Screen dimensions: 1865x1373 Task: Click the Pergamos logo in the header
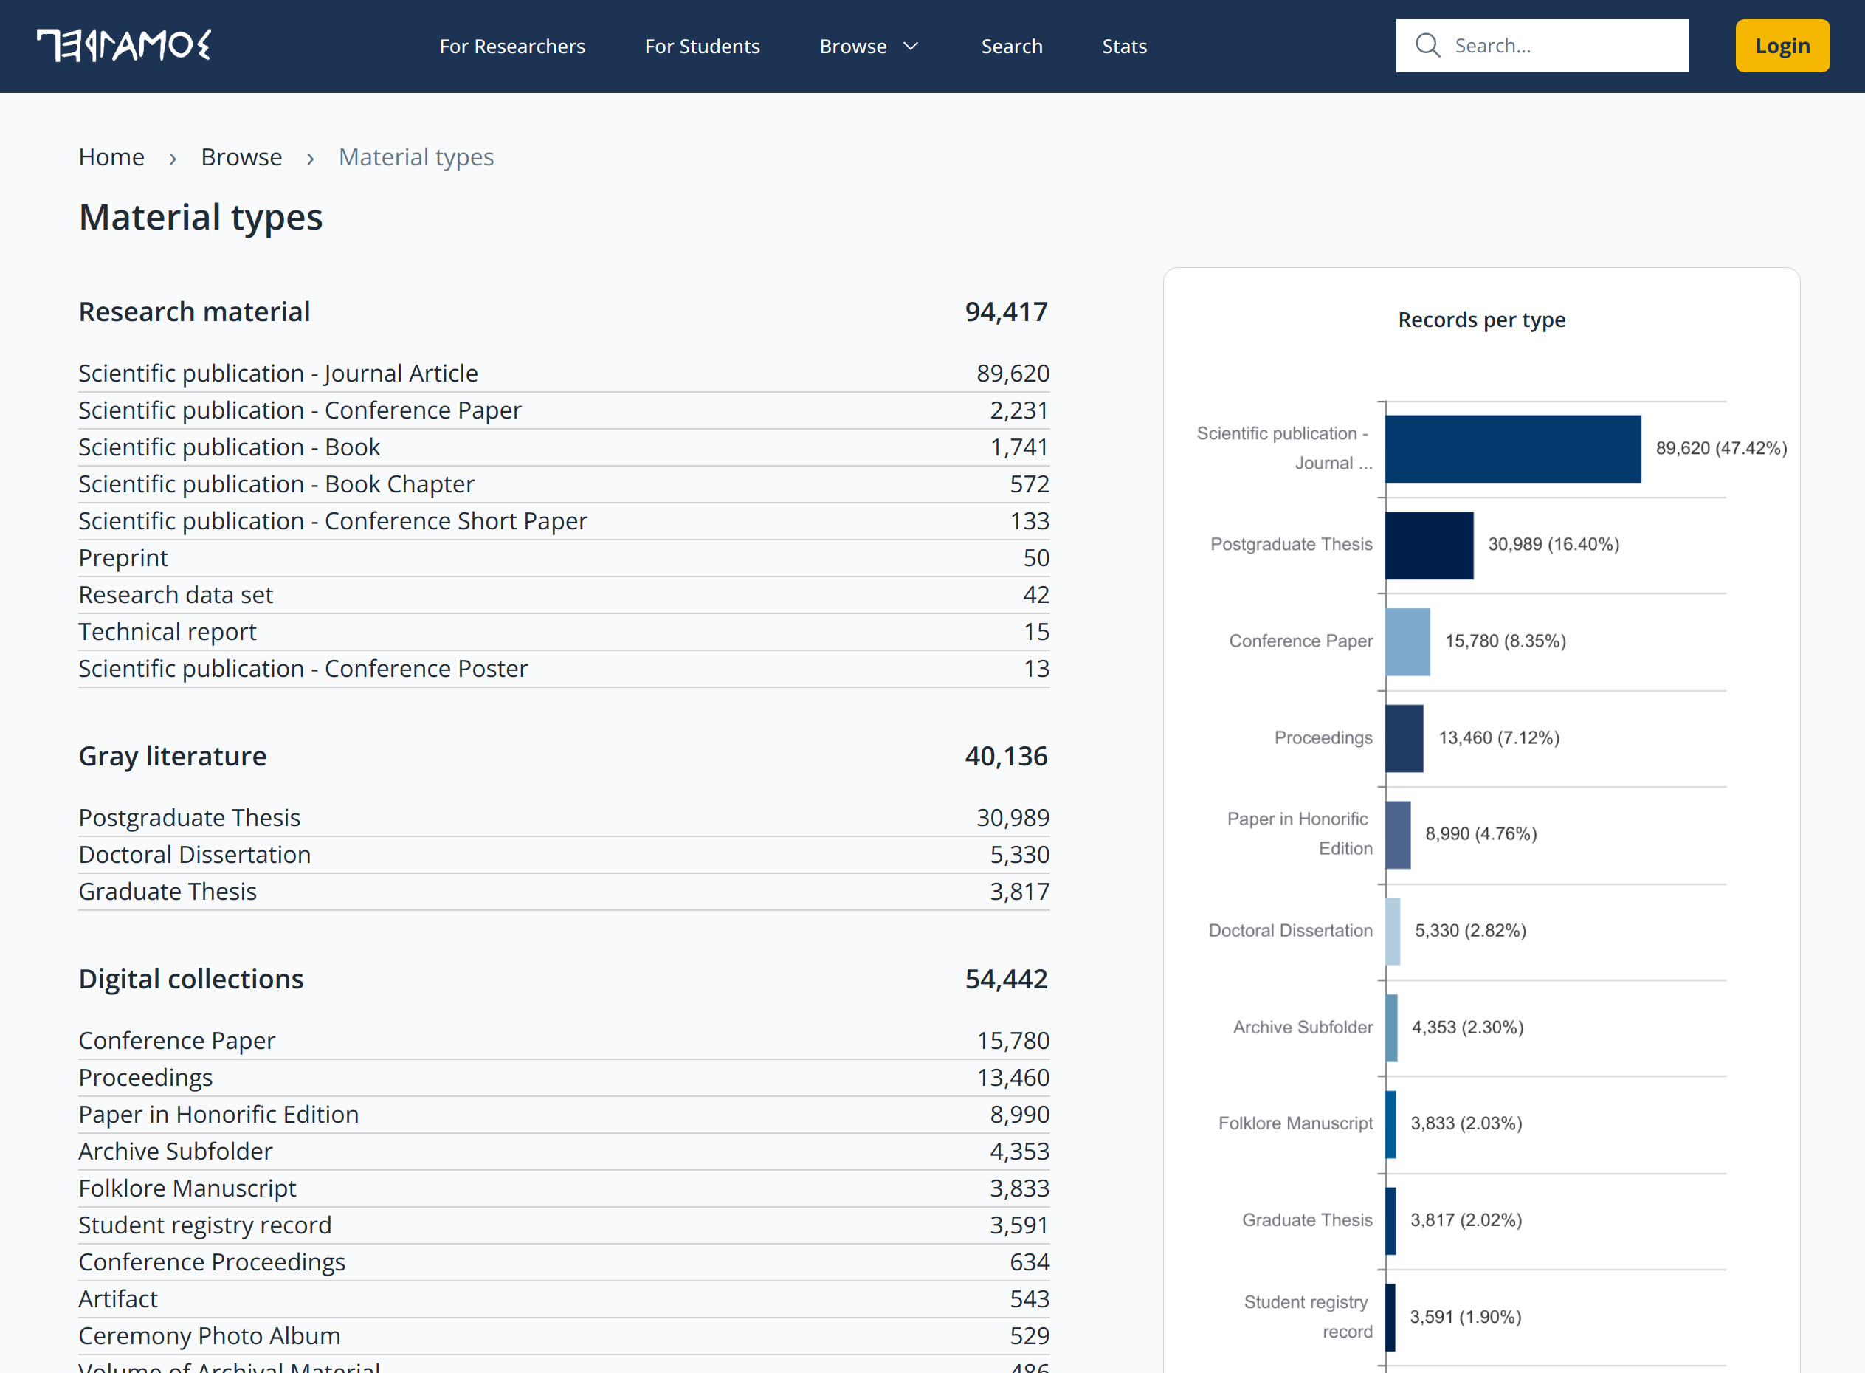click(124, 46)
